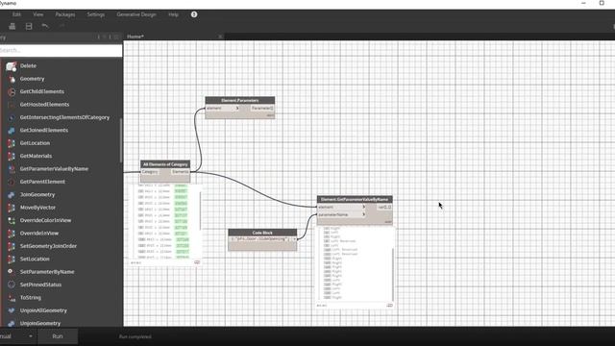Click the Category input port
This screenshot has height=346, width=615.
150,172
